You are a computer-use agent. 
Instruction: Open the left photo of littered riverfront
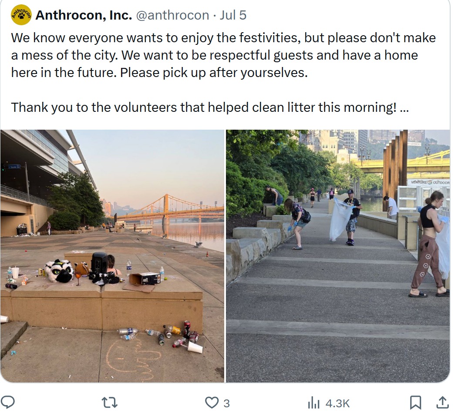click(112, 256)
